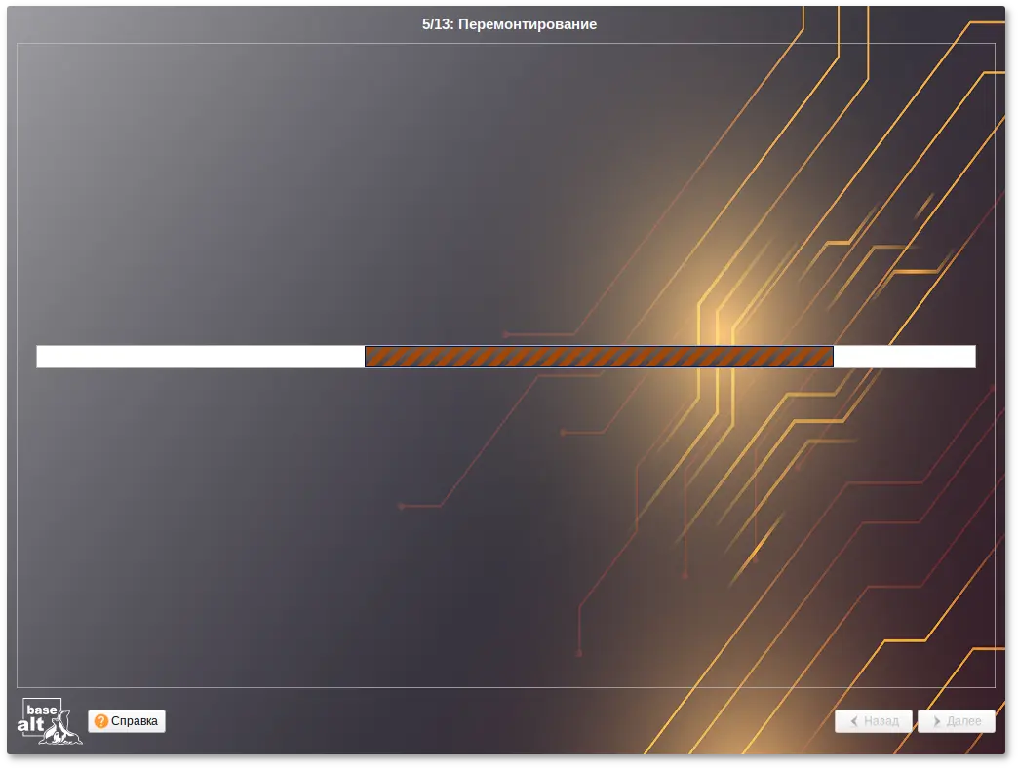The height and width of the screenshot is (768, 1018).
Task: Click the striped orange progress indicator
Action: [599, 357]
